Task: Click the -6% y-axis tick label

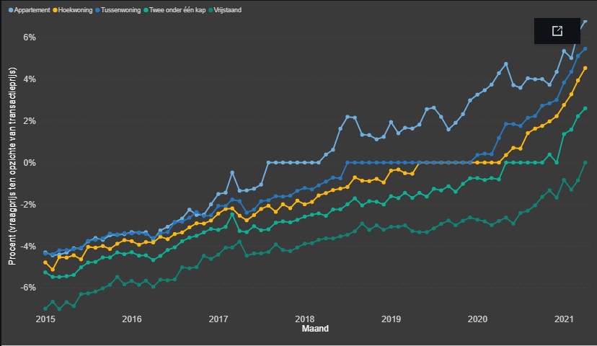Action: click(28, 288)
